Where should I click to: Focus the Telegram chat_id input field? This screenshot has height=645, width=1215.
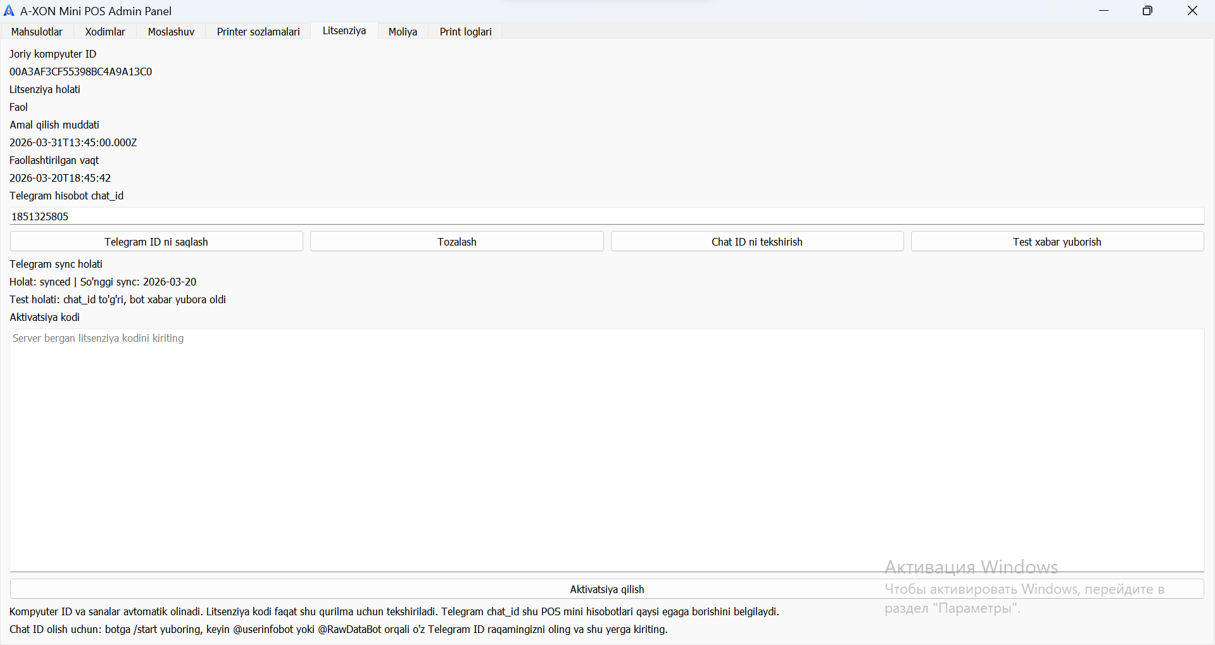[x=607, y=216]
